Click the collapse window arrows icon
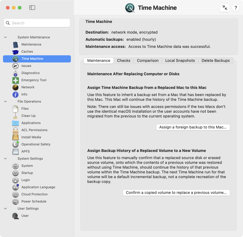This screenshot has width=243, height=237. click(x=225, y=8)
